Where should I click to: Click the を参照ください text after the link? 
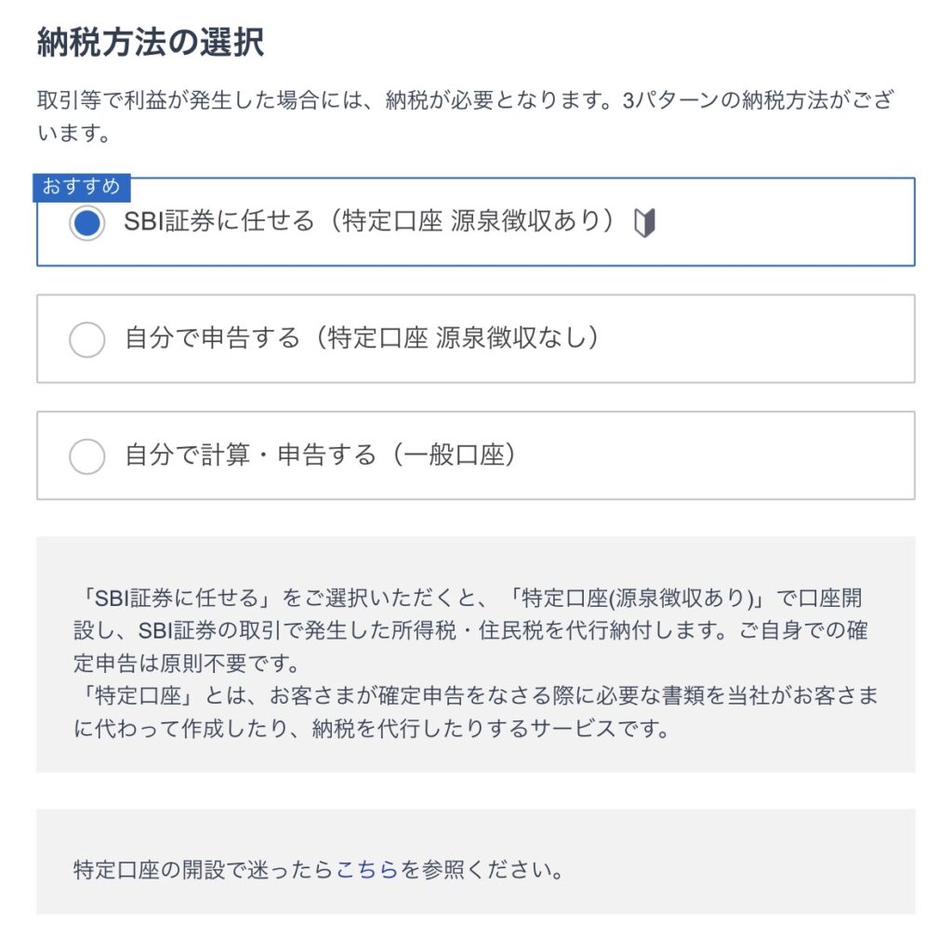[x=482, y=871]
